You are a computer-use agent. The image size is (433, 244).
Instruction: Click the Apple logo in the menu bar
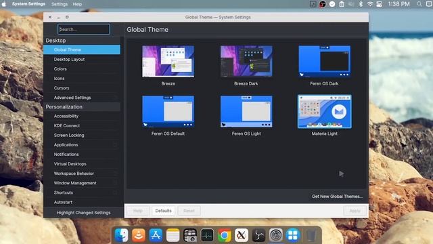click(3, 4)
